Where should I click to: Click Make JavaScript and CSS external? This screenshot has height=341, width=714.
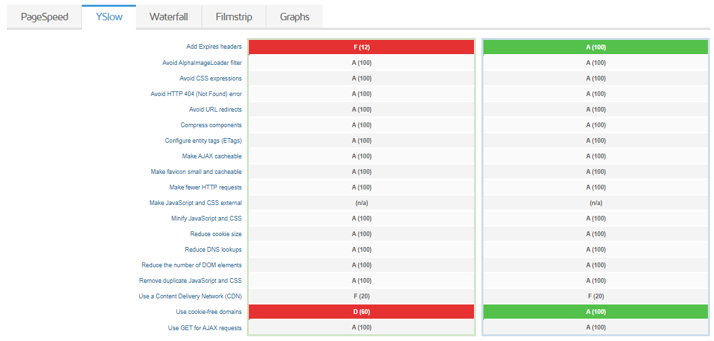click(x=195, y=203)
